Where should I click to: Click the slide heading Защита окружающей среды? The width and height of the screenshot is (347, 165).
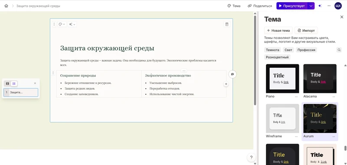(107, 48)
